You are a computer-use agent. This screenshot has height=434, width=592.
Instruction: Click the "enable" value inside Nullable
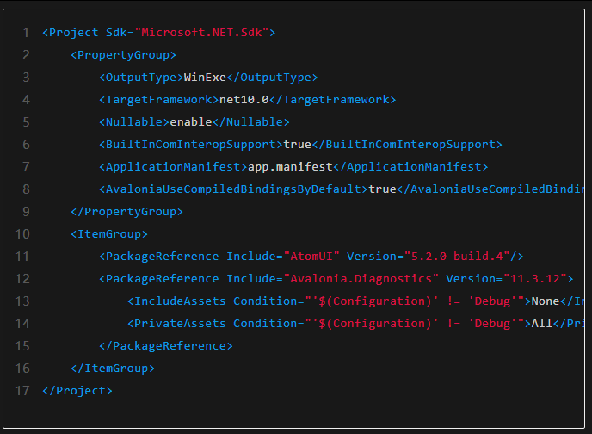pos(190,122)
